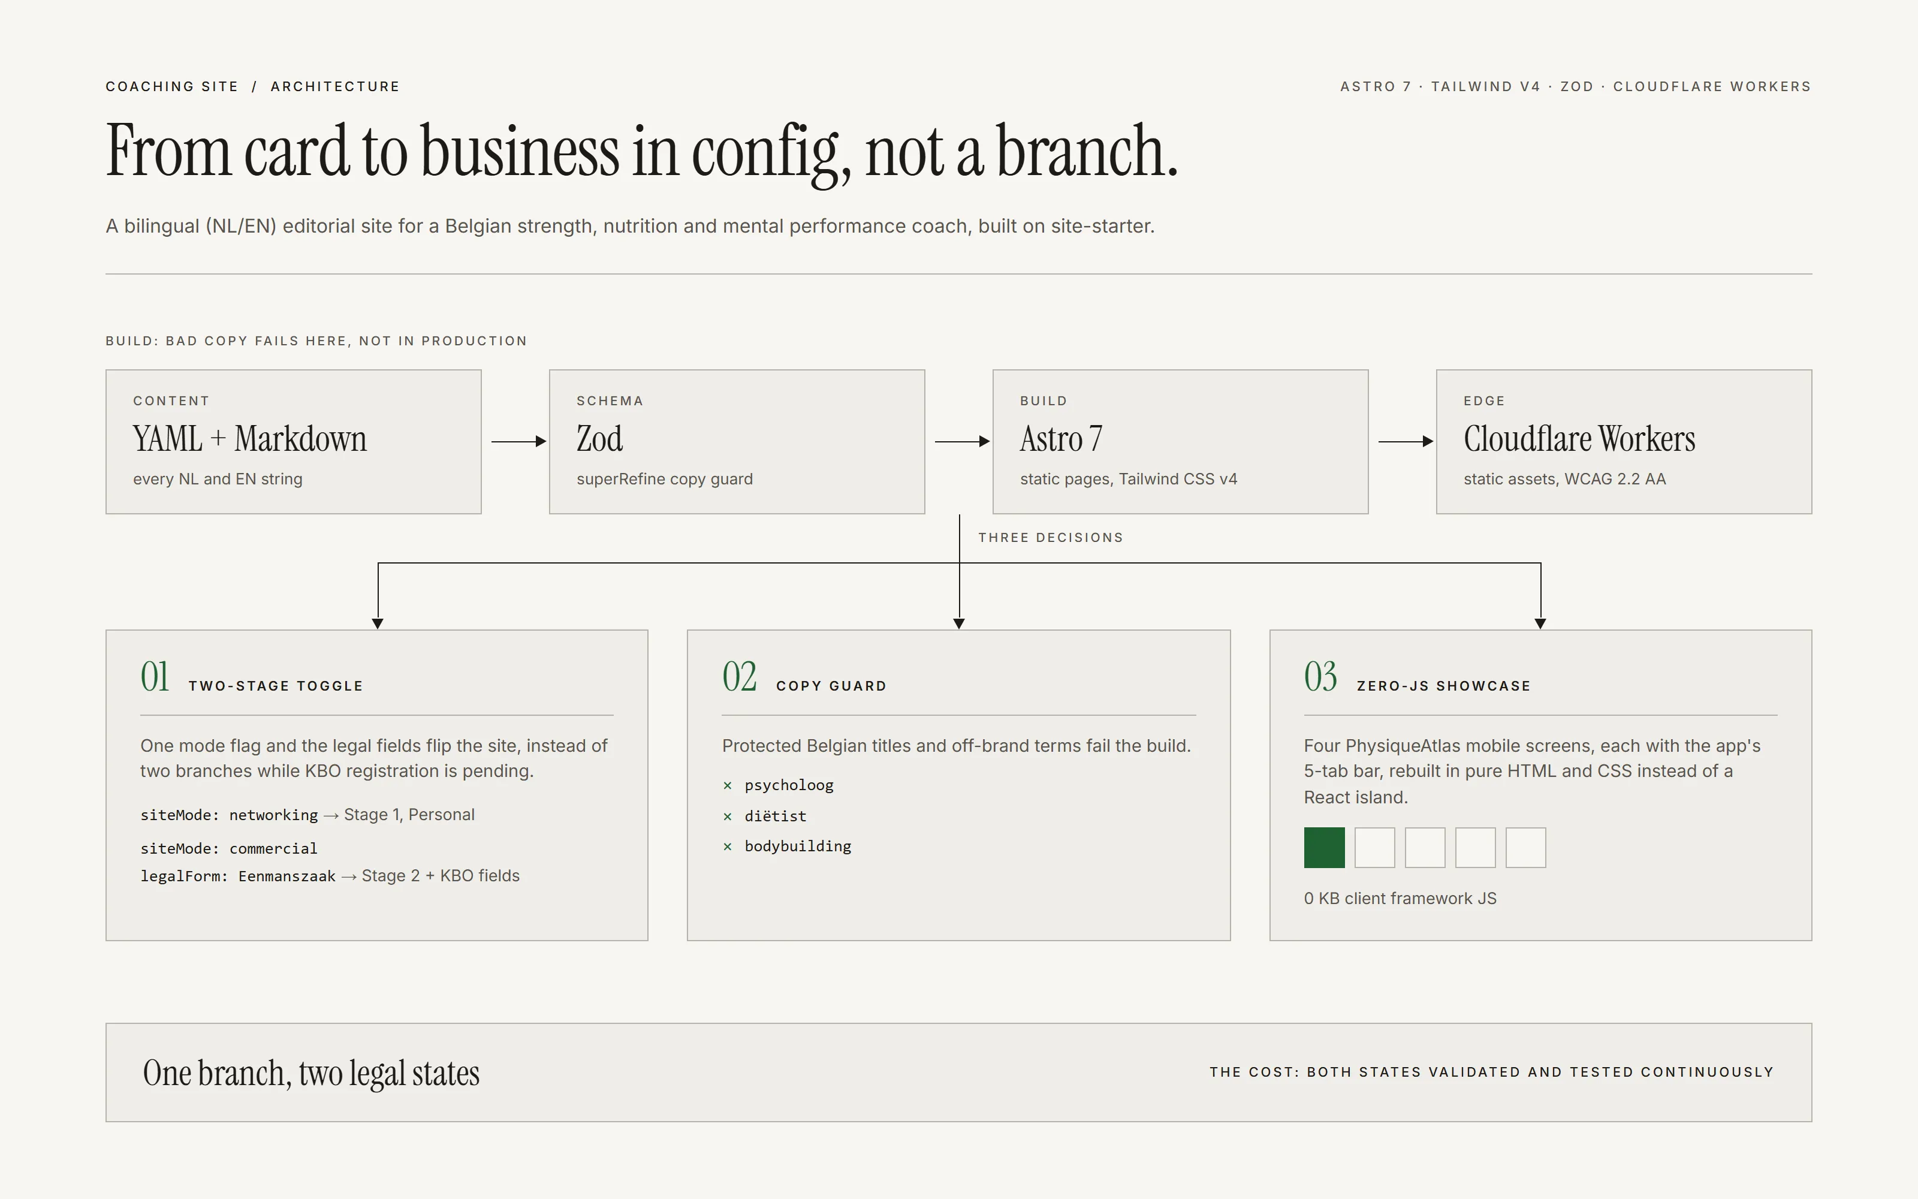Click the filled green screen square

pos(1325,848)
